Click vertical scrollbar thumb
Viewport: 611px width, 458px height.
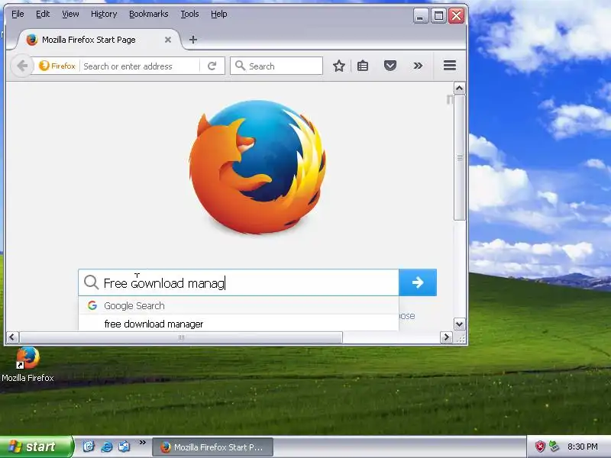pyautogui.click(x=460, y=157)
